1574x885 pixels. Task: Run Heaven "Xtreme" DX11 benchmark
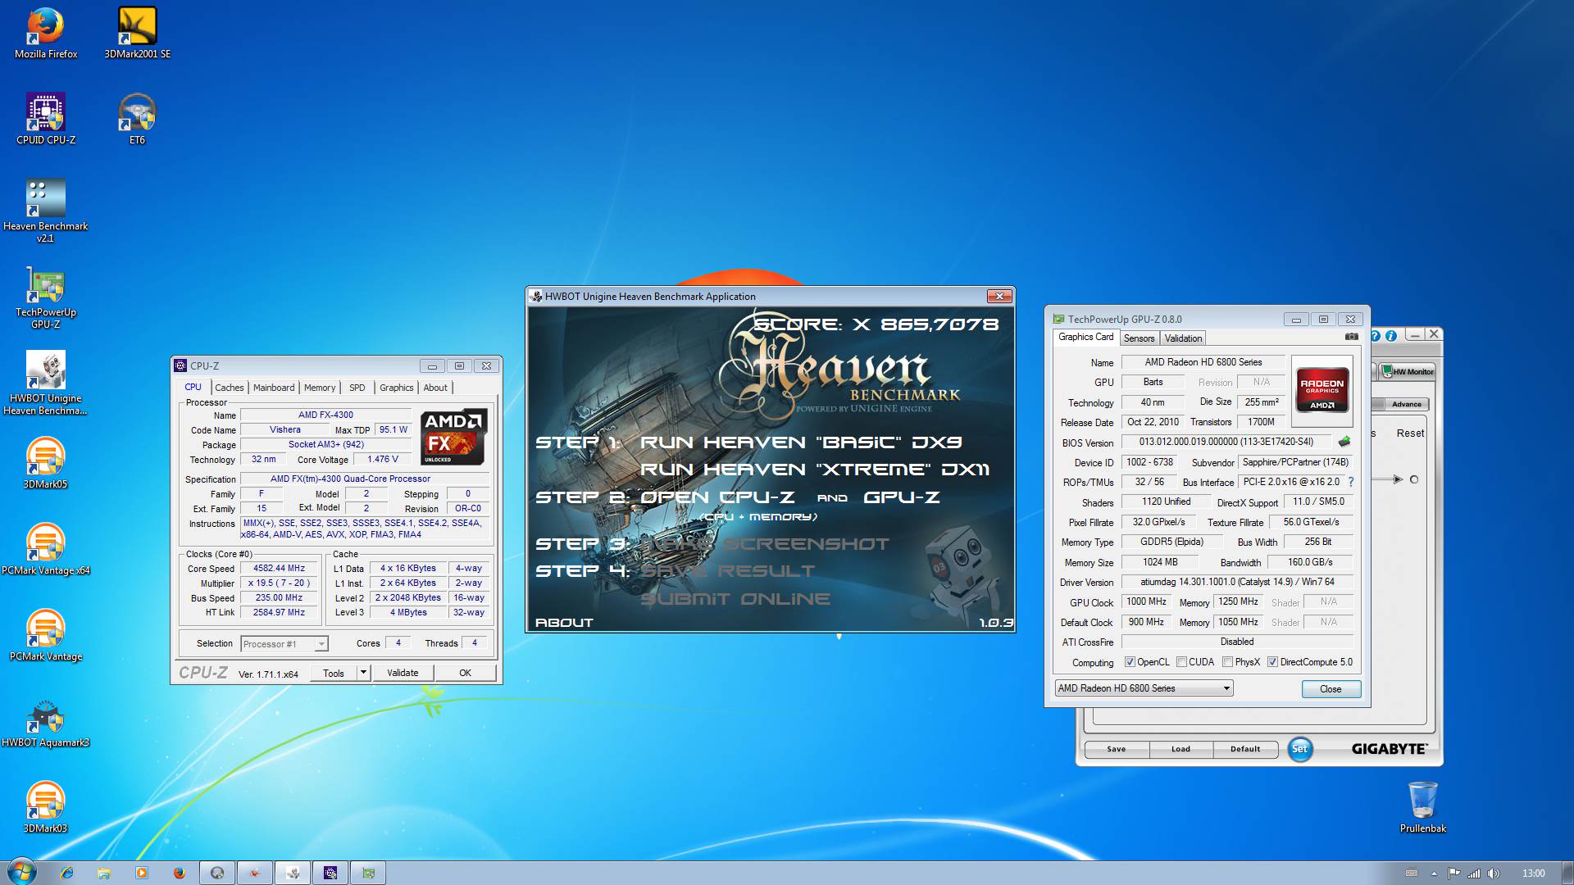point(814,470)
